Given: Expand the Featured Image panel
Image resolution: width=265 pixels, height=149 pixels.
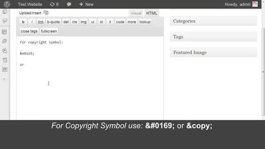Looking at the screenshot, I should coord(213,53).
